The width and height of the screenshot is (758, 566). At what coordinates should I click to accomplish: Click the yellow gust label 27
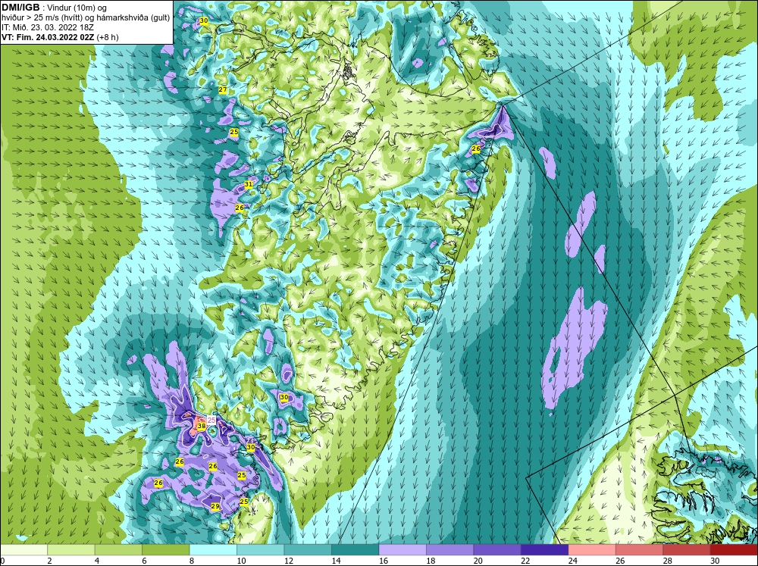222,90
